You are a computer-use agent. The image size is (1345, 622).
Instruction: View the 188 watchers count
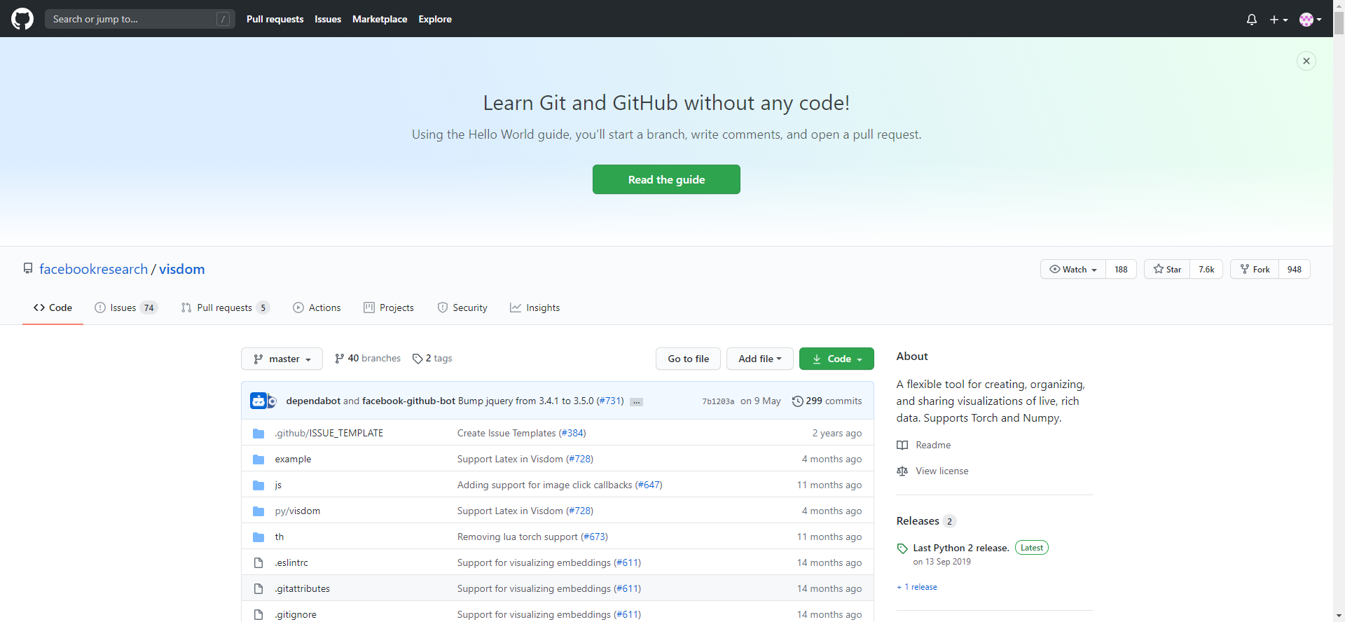point(1121,269)
